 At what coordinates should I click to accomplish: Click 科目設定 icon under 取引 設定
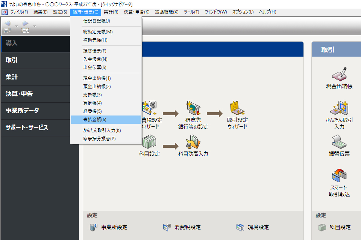pos(322,227)
